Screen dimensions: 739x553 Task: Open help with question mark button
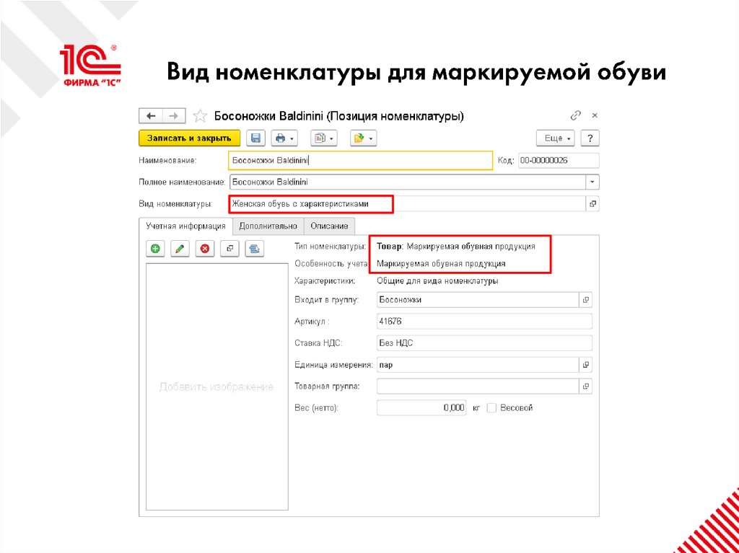tap(590, 138)
